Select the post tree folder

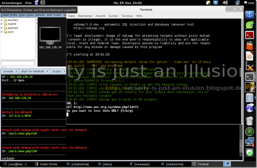pos(9,32)
